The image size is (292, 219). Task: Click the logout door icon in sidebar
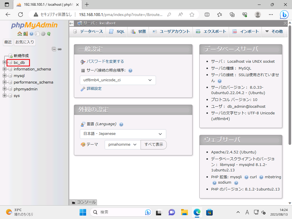pos(25,34)
